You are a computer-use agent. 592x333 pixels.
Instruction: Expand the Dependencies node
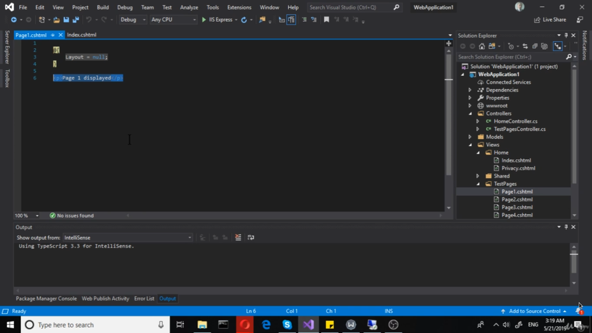(471, 90)
